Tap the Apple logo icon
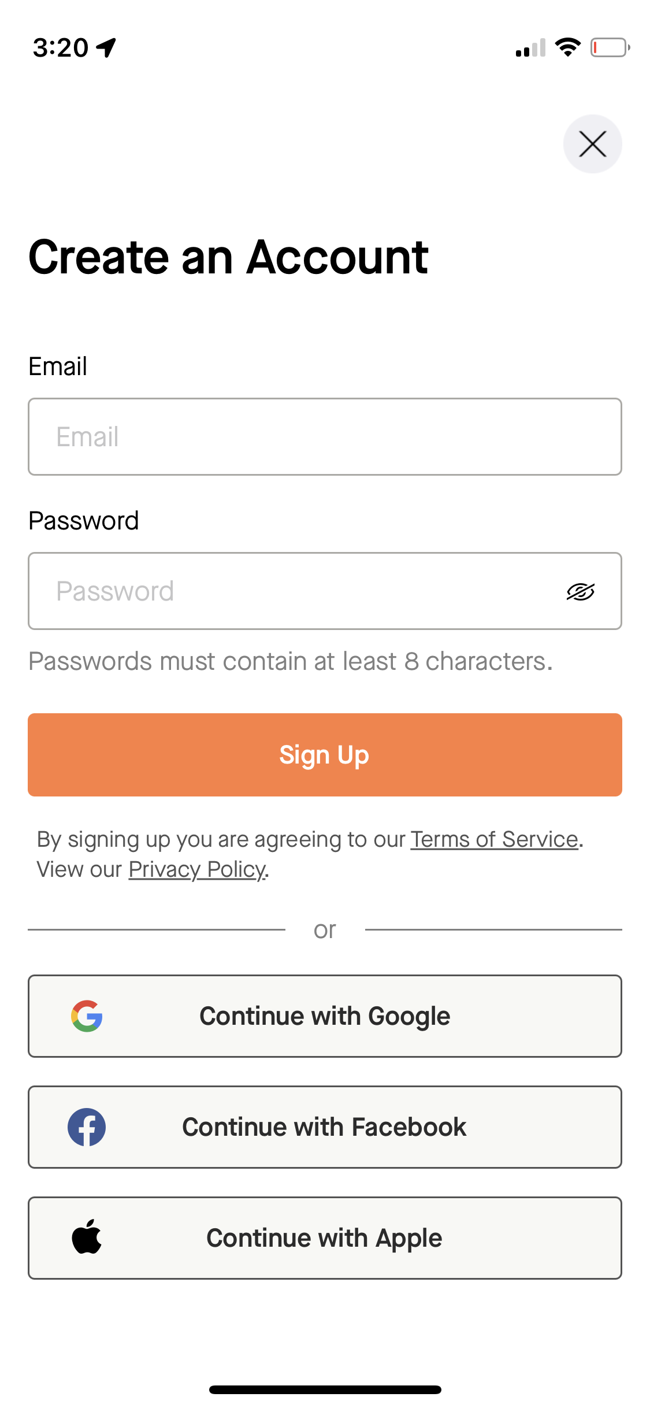The image size is (650, 1408). click(87, 1237)
